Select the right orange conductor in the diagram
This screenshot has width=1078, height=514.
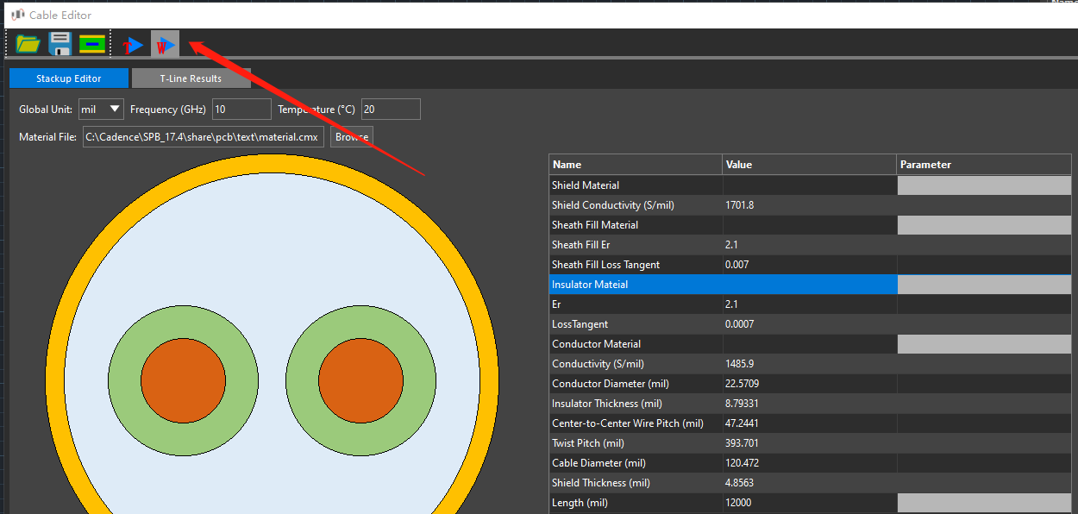[x=360, y=381]
